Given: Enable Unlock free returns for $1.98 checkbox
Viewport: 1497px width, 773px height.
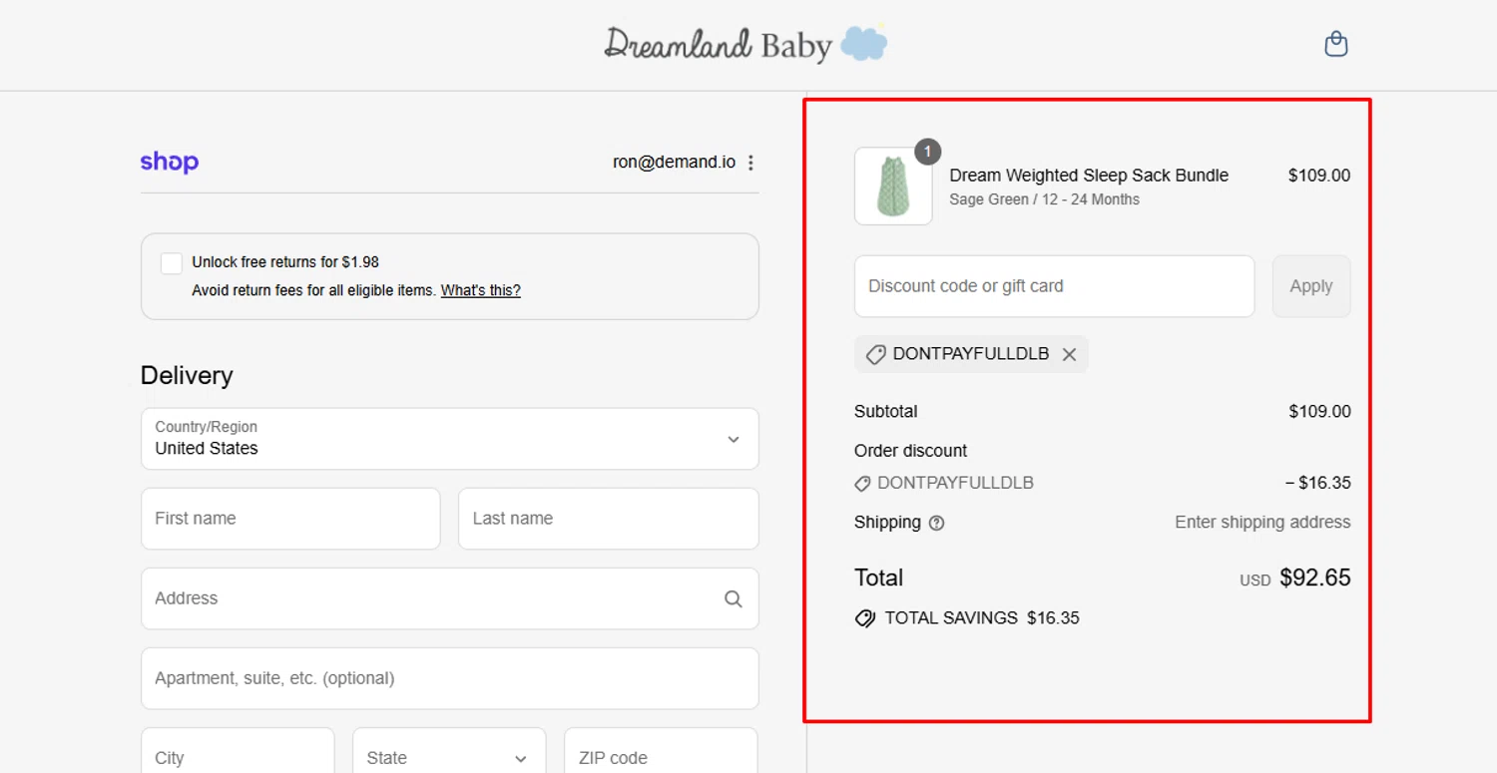Looking at the screenshot, I should (172, 263).
